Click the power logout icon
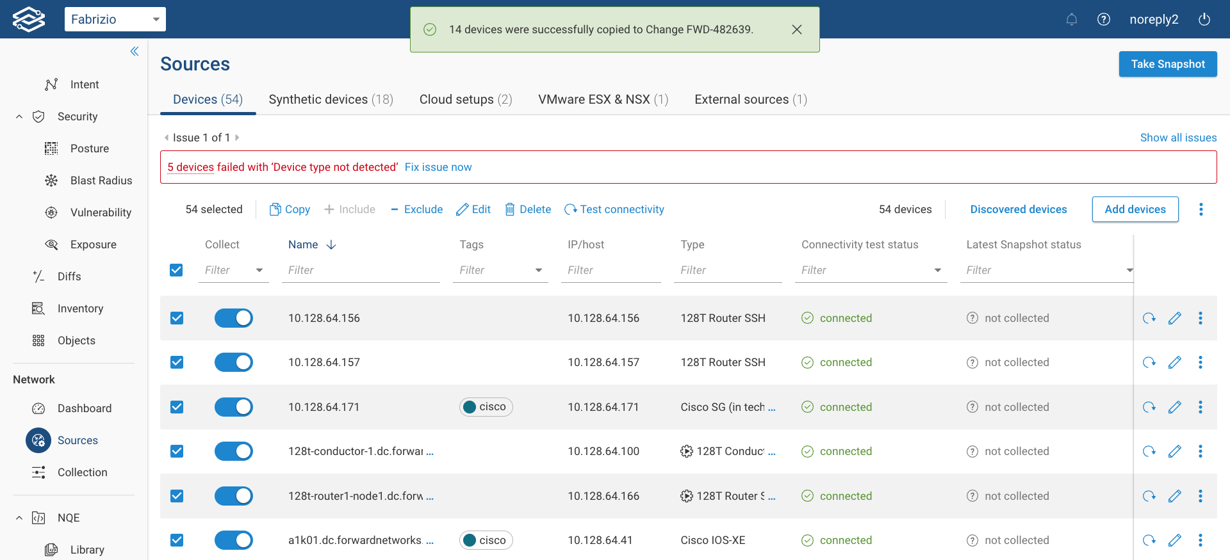1230x560 pixels. coord(1204,19)
